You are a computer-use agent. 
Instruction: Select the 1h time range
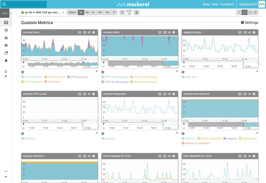(x=81, y=12)
